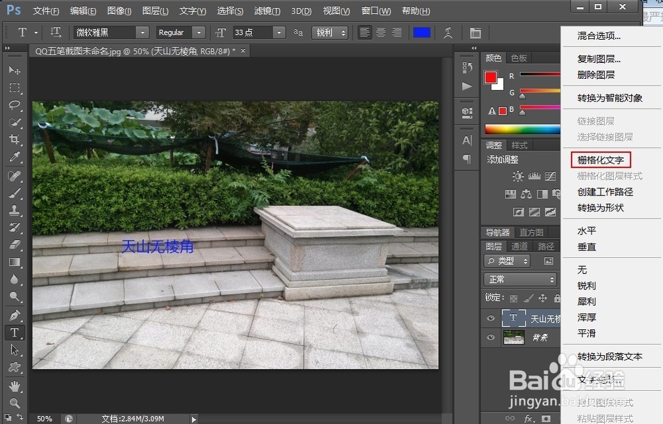Select the Pen tool
This screenshot has height=424, width=663.
pos(15,315)
